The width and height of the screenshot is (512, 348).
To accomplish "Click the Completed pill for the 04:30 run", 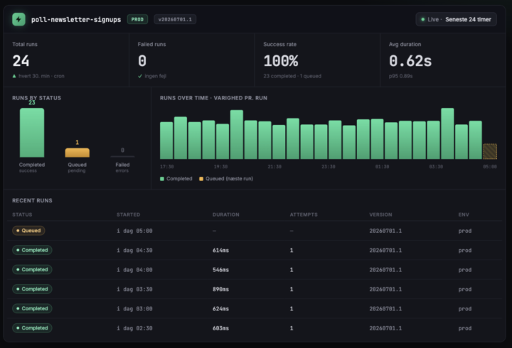I will (32, 250).
